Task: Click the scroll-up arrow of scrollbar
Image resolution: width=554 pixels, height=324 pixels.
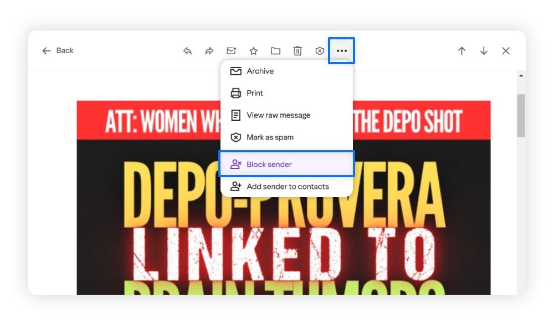Action: pos(521,76)
